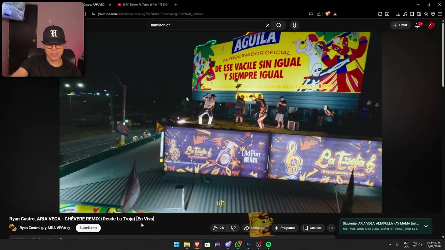
Task: Click the Compartir share button
Action: coord(255,228)
